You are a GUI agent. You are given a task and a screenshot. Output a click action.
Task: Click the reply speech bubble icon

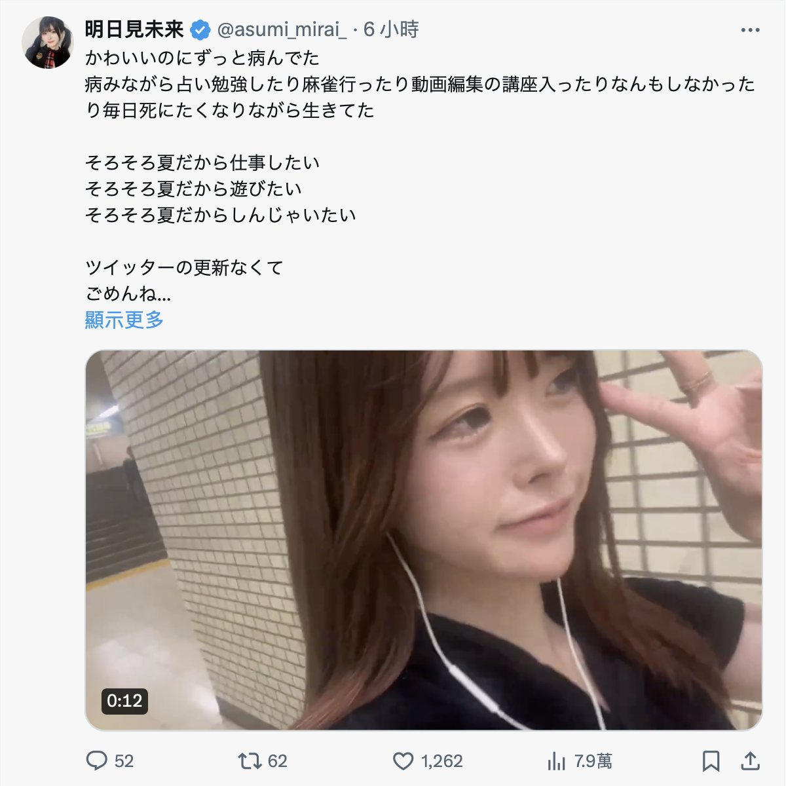click(97, 760)
